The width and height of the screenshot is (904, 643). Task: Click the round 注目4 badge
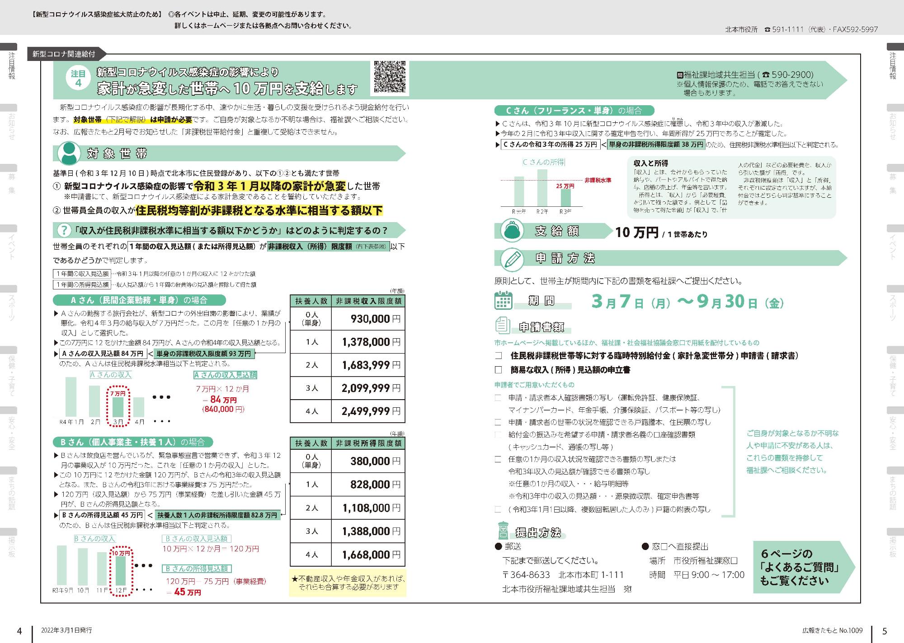pos(78,79)
